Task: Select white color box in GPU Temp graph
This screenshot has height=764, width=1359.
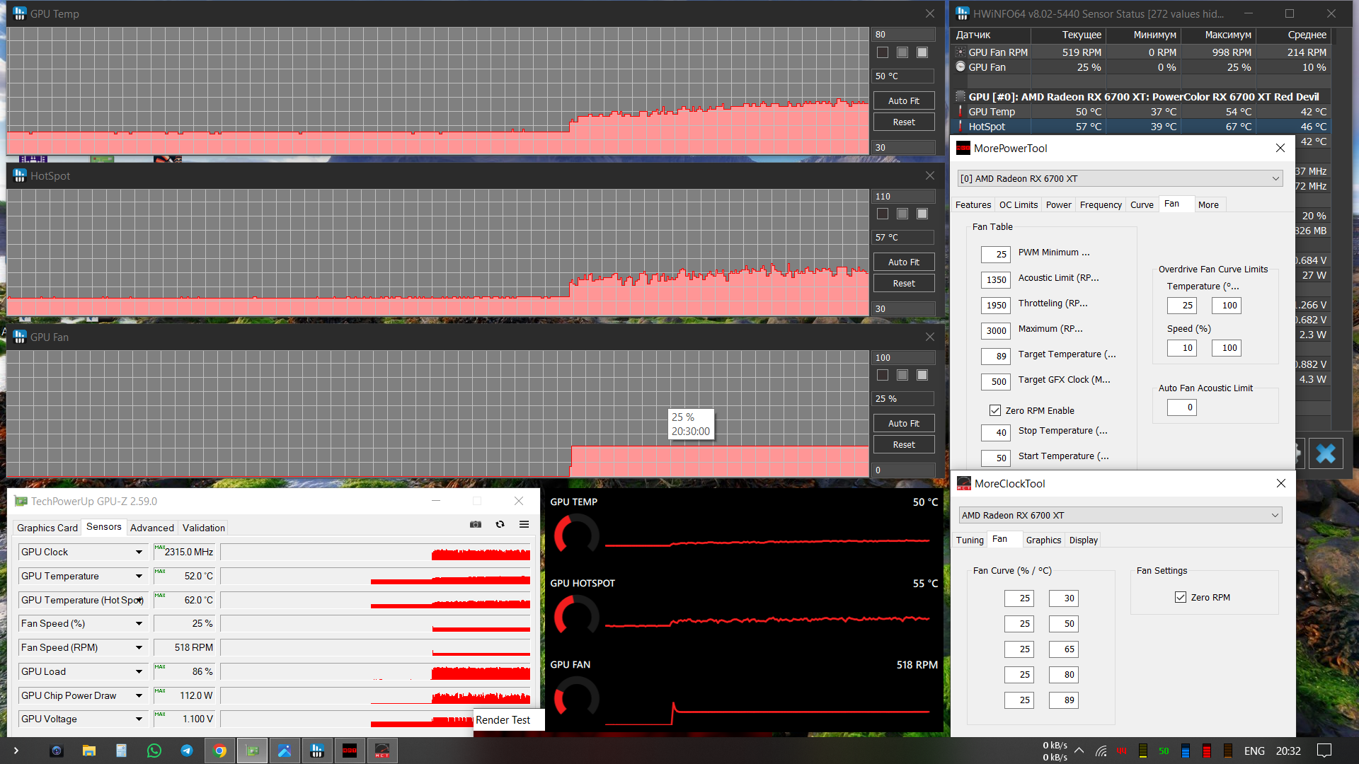Action: point(922,52)
